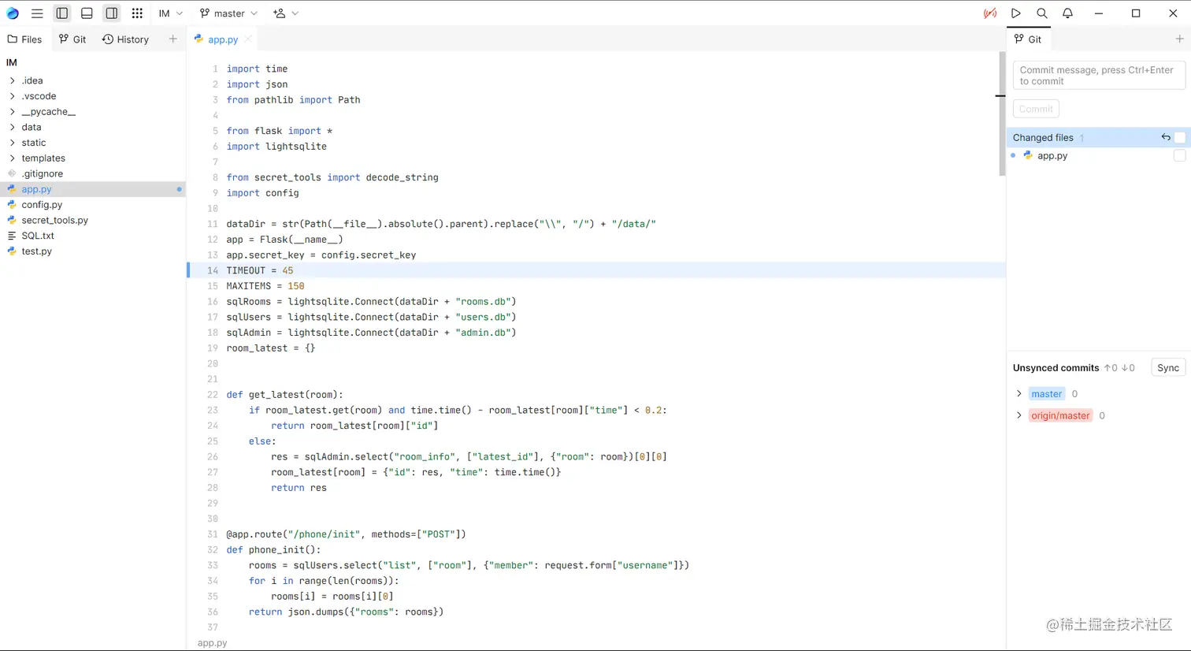Open the hamburger main menu
Viewport: 1191px width, 651px height.
click(37, 13)
